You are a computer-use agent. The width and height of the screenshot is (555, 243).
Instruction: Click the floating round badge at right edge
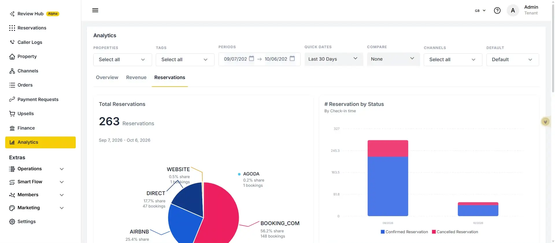[x=545, y=122]
